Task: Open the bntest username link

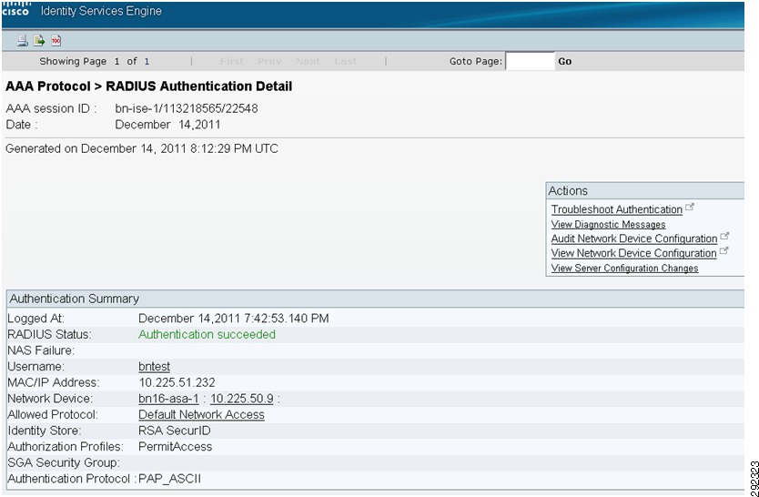Action: [155, 367]
